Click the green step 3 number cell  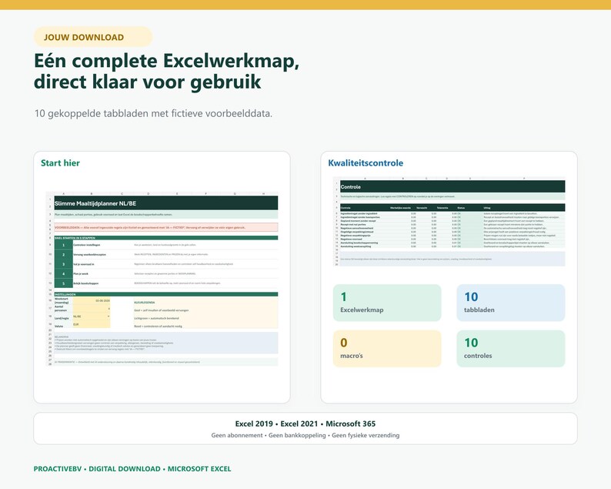tap(64, 264)
